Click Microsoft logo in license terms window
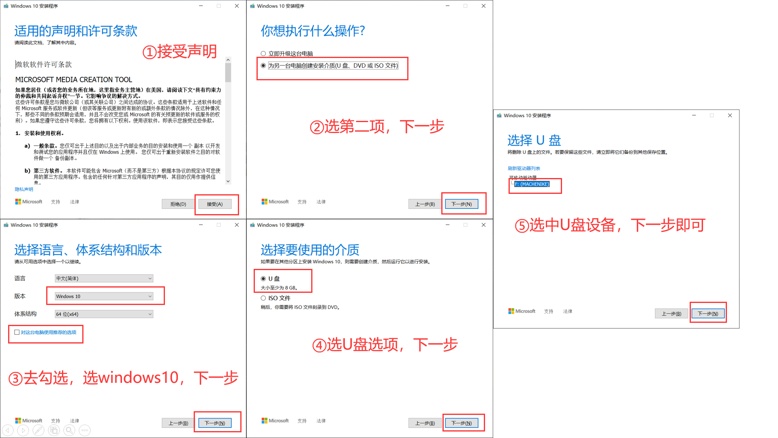 click(28, 202)
